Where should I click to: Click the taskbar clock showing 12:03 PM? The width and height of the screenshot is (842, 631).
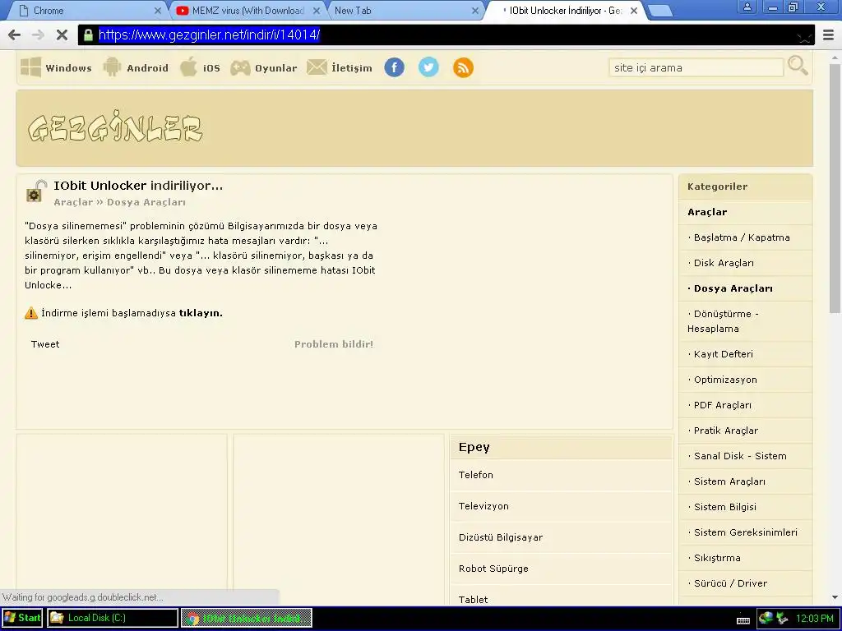point(814,618)
